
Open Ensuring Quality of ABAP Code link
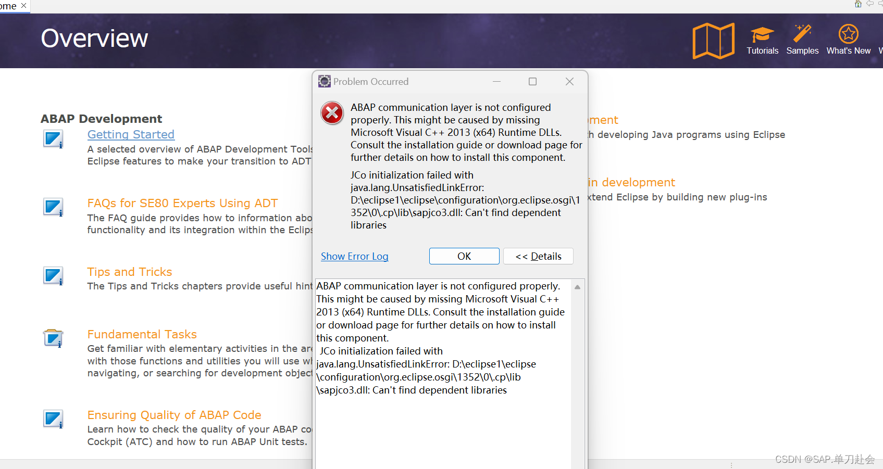tap(174, 415)
